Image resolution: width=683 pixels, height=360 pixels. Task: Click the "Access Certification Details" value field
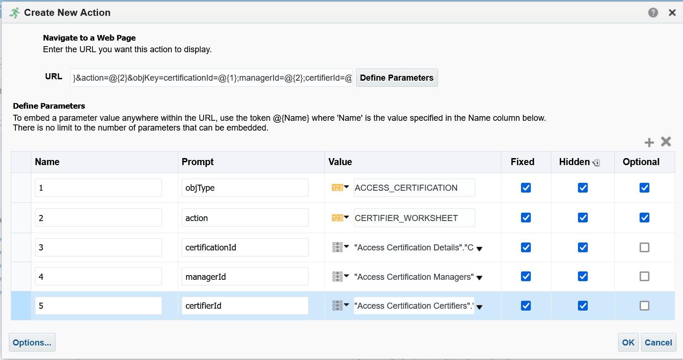(x=414, y=247)
